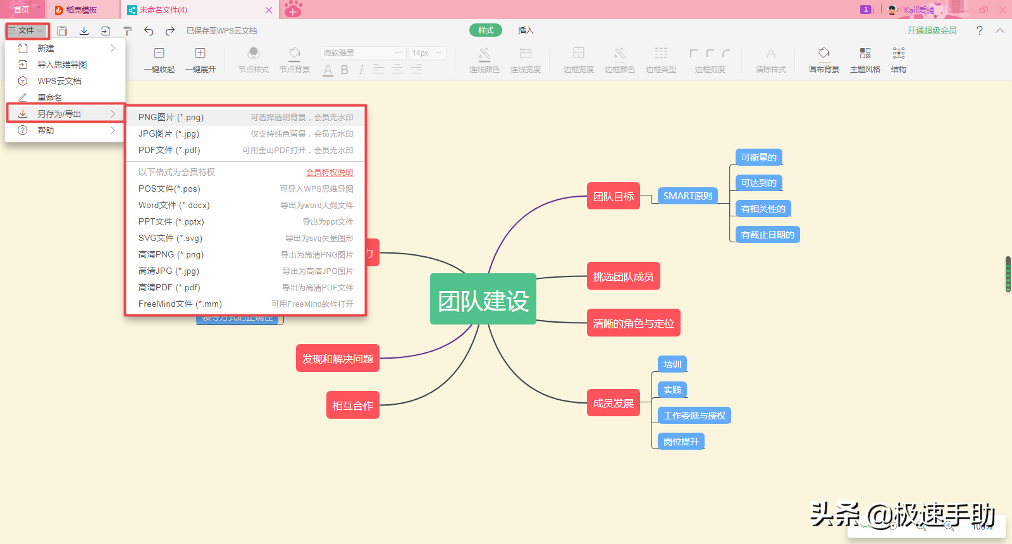Click the download export icon

coord(83,31)
